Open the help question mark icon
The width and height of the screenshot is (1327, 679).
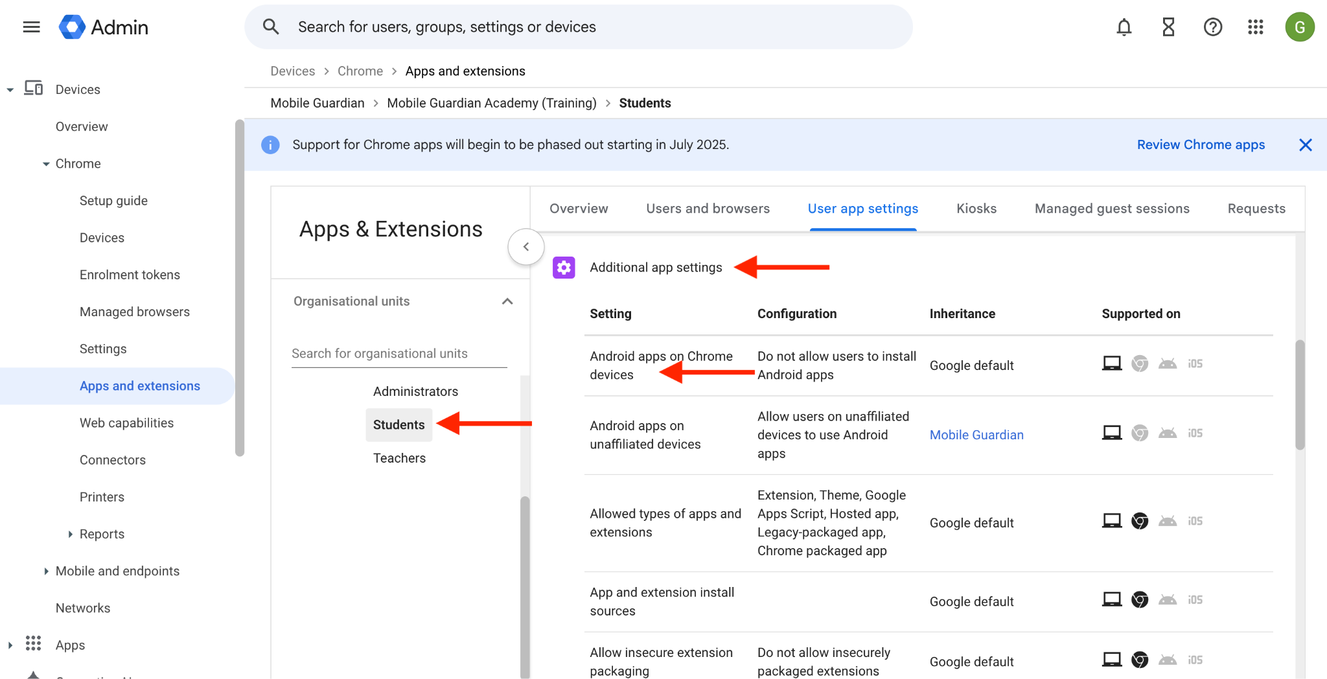click(1212, 27)
